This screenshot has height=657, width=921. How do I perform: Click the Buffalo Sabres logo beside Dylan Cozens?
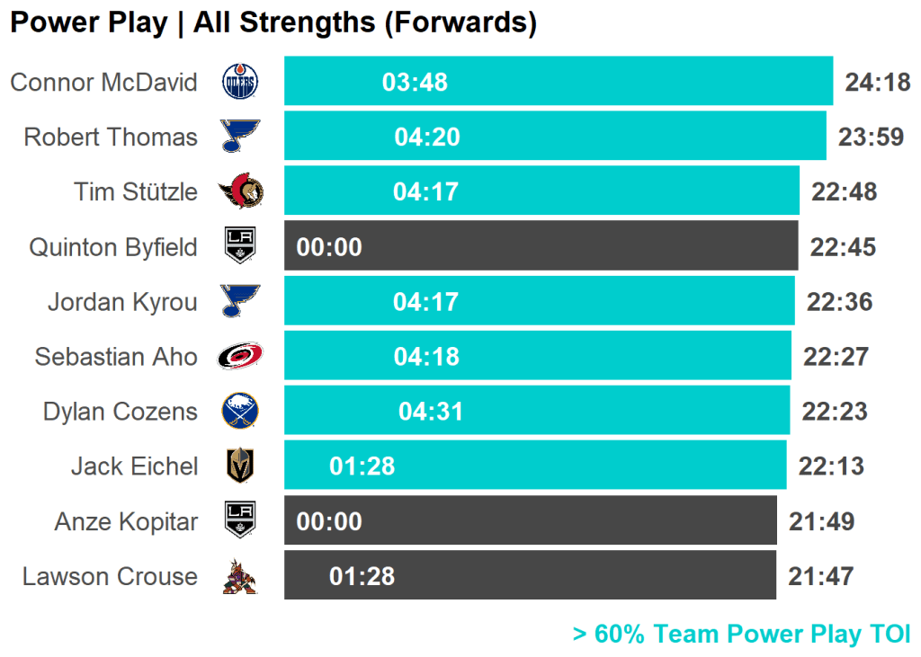tap(239, 412)
